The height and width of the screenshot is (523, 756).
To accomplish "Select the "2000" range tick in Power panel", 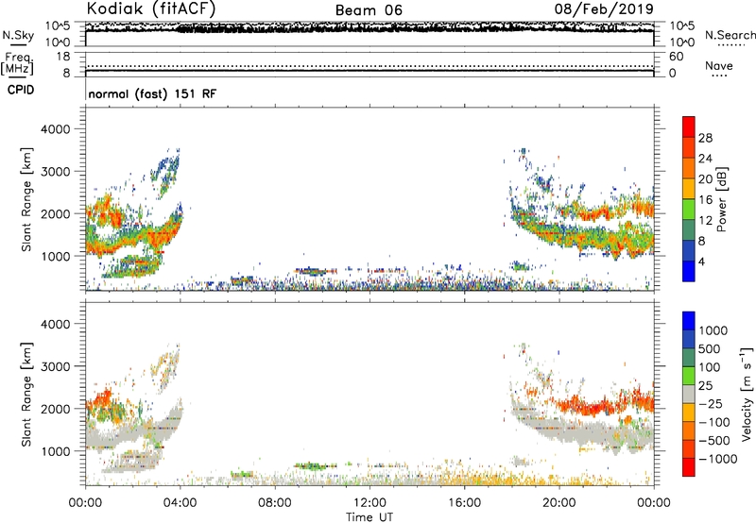I will click(55, 213).
